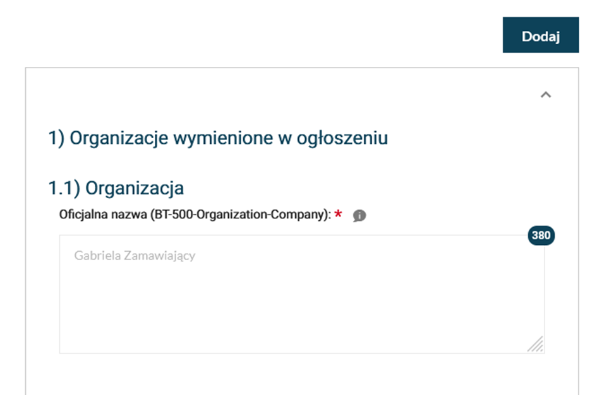Click the remaining characters indicator showing 380
597x395 pixels.
point(541,236)
